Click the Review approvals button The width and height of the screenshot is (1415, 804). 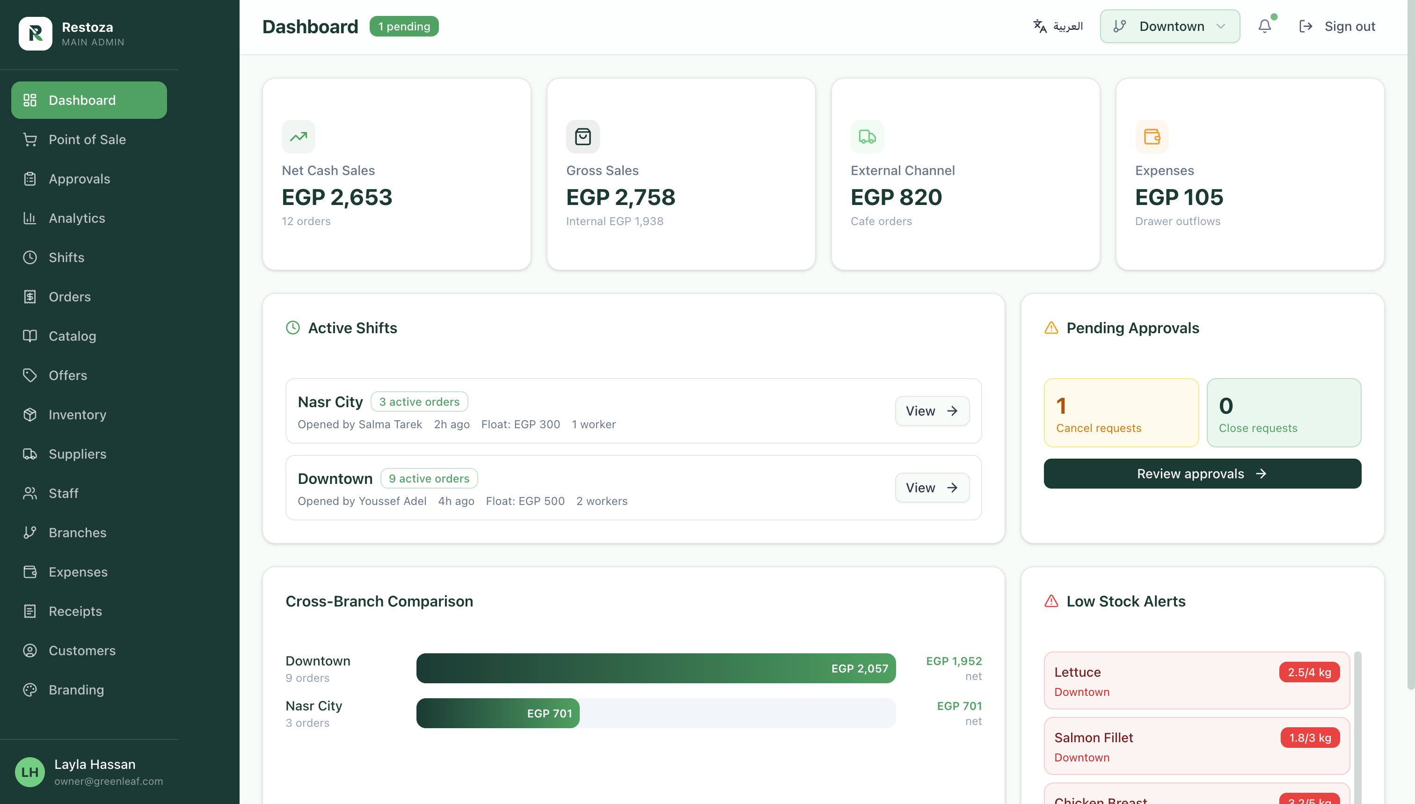click(x=1203, y=474)
